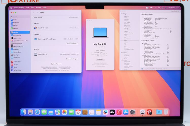Click the System Report button
The width and height of the screenshot is (190, 126).
pos(56,64)
